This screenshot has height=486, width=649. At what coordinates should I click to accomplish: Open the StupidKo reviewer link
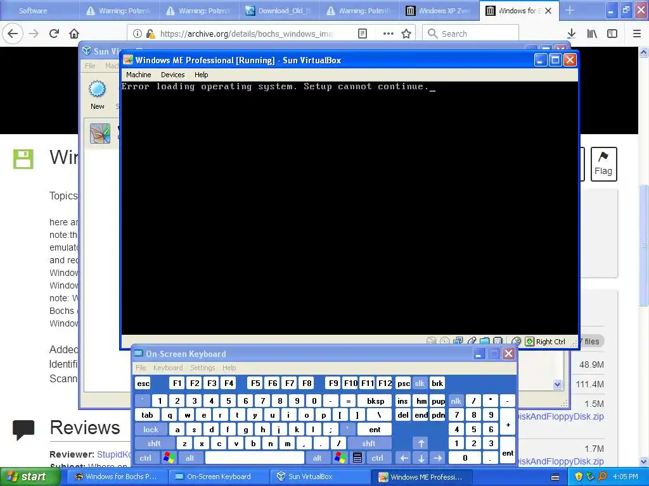pyautogui.click(x=113, y=454)
